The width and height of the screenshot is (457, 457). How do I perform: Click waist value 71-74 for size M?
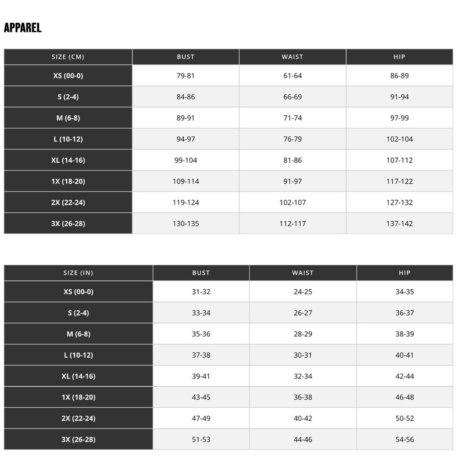coord(292,118)
